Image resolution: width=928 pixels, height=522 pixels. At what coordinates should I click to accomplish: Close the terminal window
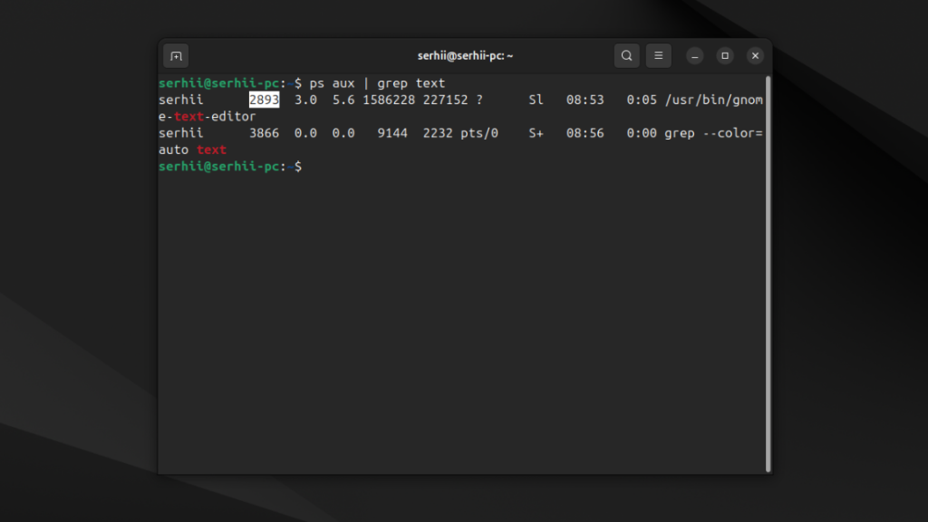(755, 55)
